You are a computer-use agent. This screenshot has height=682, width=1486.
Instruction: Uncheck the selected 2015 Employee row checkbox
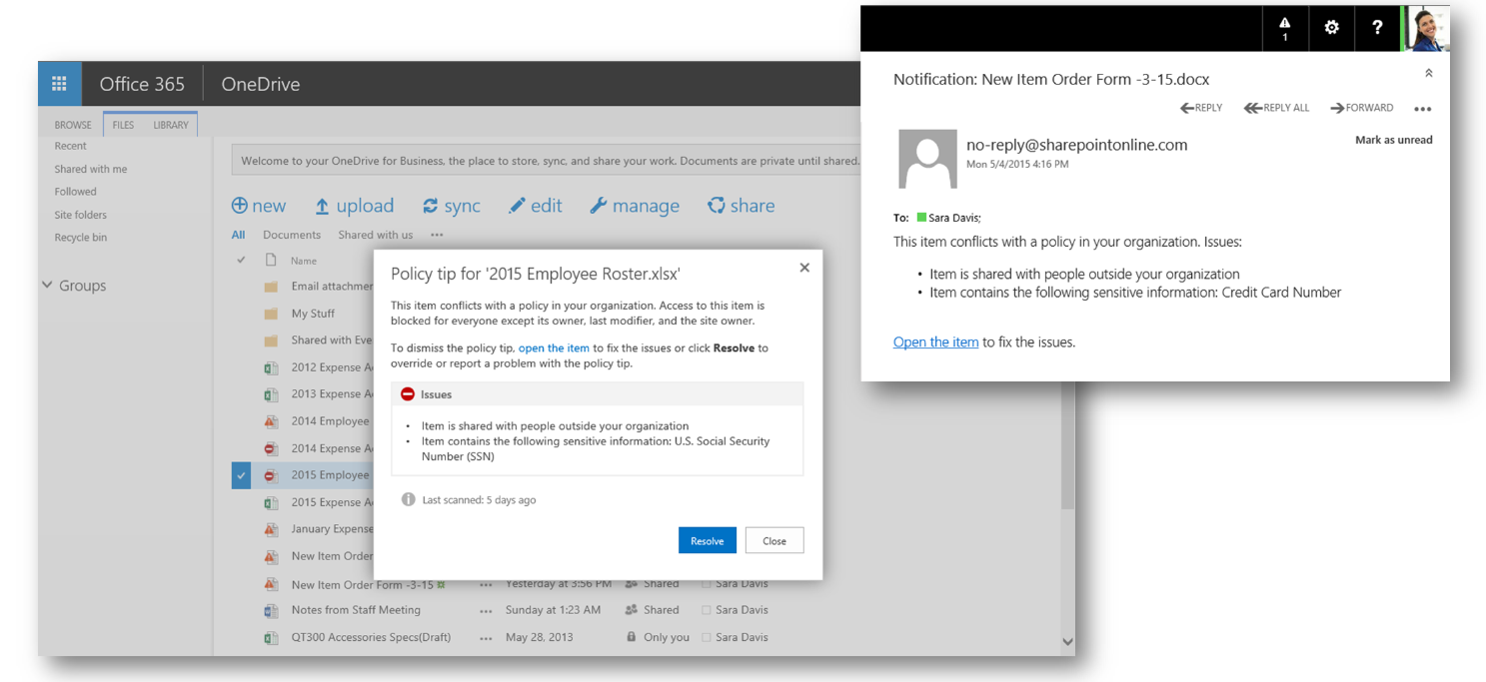[241, 475]
